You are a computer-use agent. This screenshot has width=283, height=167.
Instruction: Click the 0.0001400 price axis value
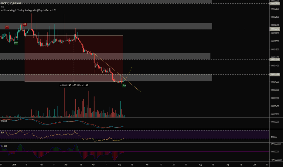[x=275, y=66]
